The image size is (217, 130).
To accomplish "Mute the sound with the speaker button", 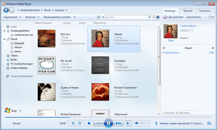I will point(128,123).
